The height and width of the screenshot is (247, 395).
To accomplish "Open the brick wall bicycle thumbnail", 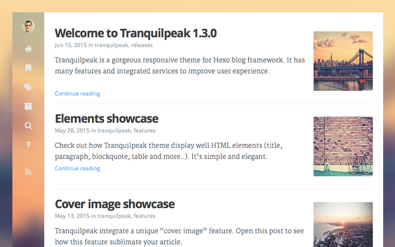I will [343, 146].
